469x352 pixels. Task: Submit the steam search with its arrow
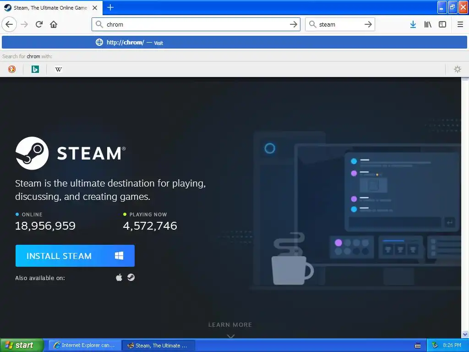pos(368,24)
